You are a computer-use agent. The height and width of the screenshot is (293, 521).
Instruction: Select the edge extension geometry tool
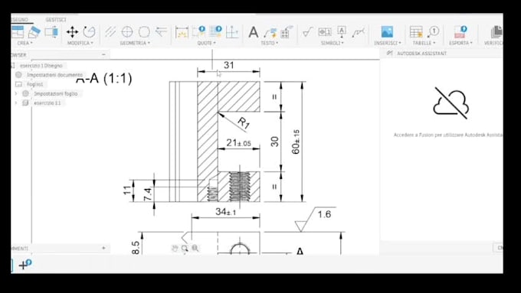[x=161, y=32]
